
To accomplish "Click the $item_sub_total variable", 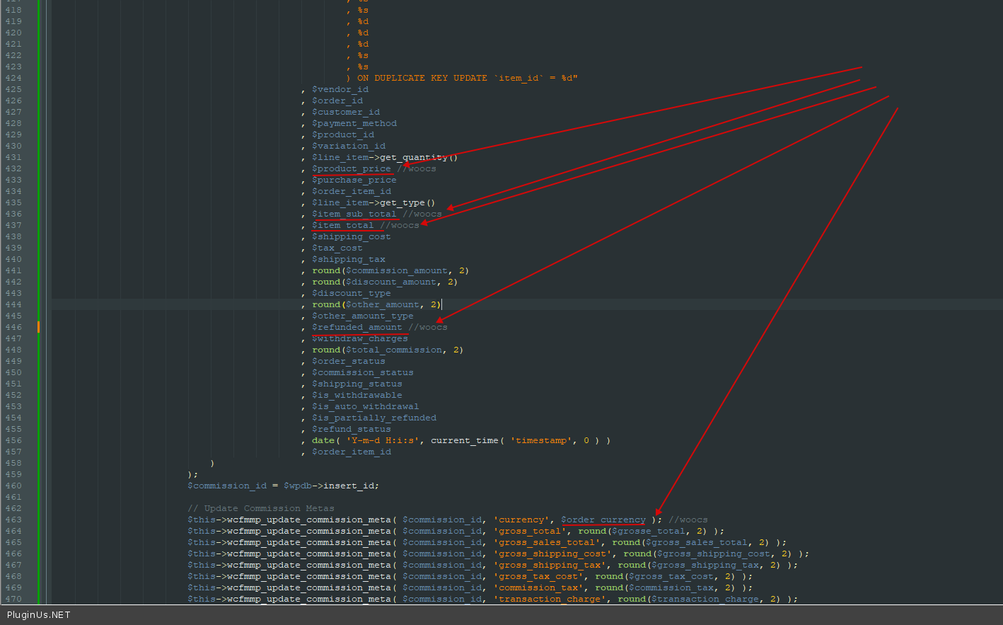I will [354, 214].
